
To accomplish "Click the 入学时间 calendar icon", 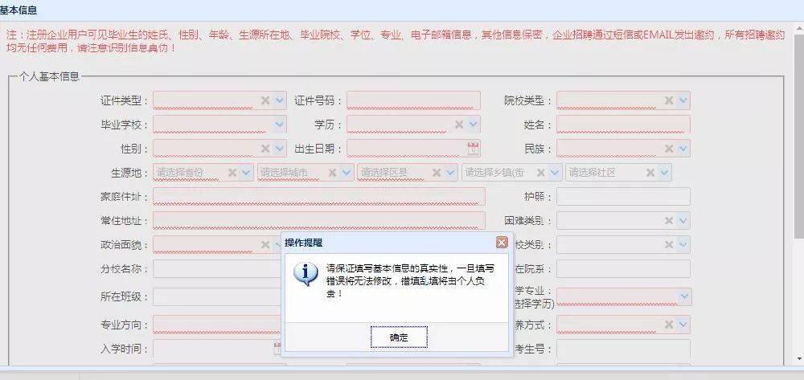I will coord(278,349).
